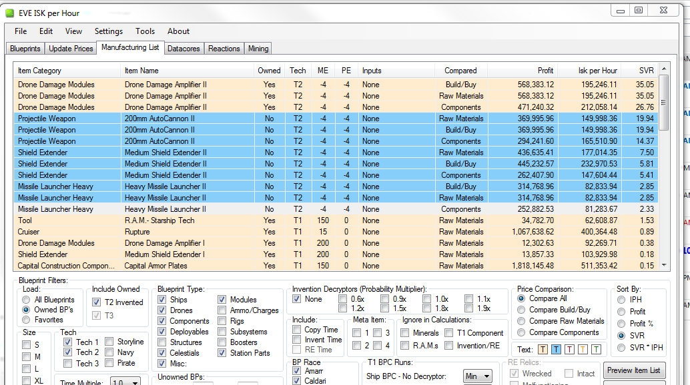Select the Favorites radio option
This screenshot has height=385, width=690.
(43, 320)
